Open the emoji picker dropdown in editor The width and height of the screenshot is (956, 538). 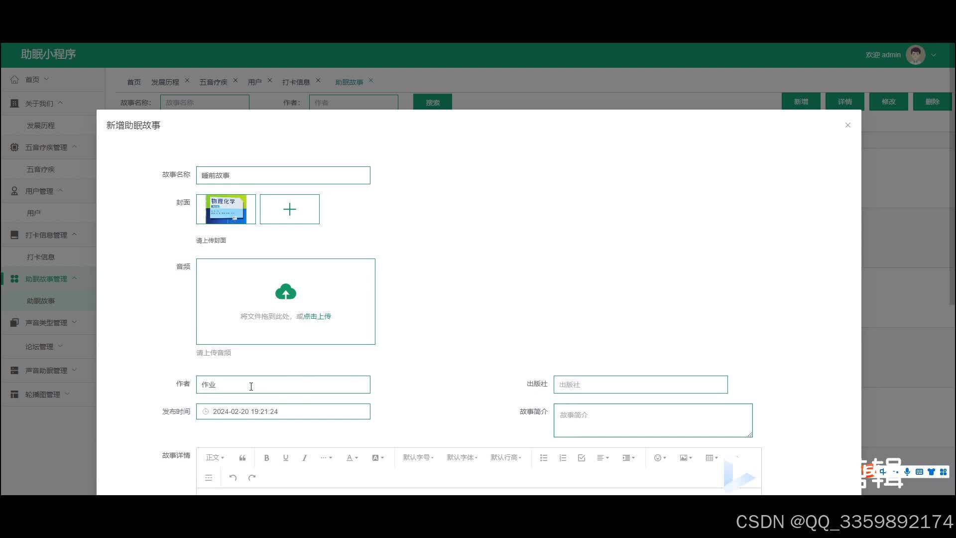[660, 458]
